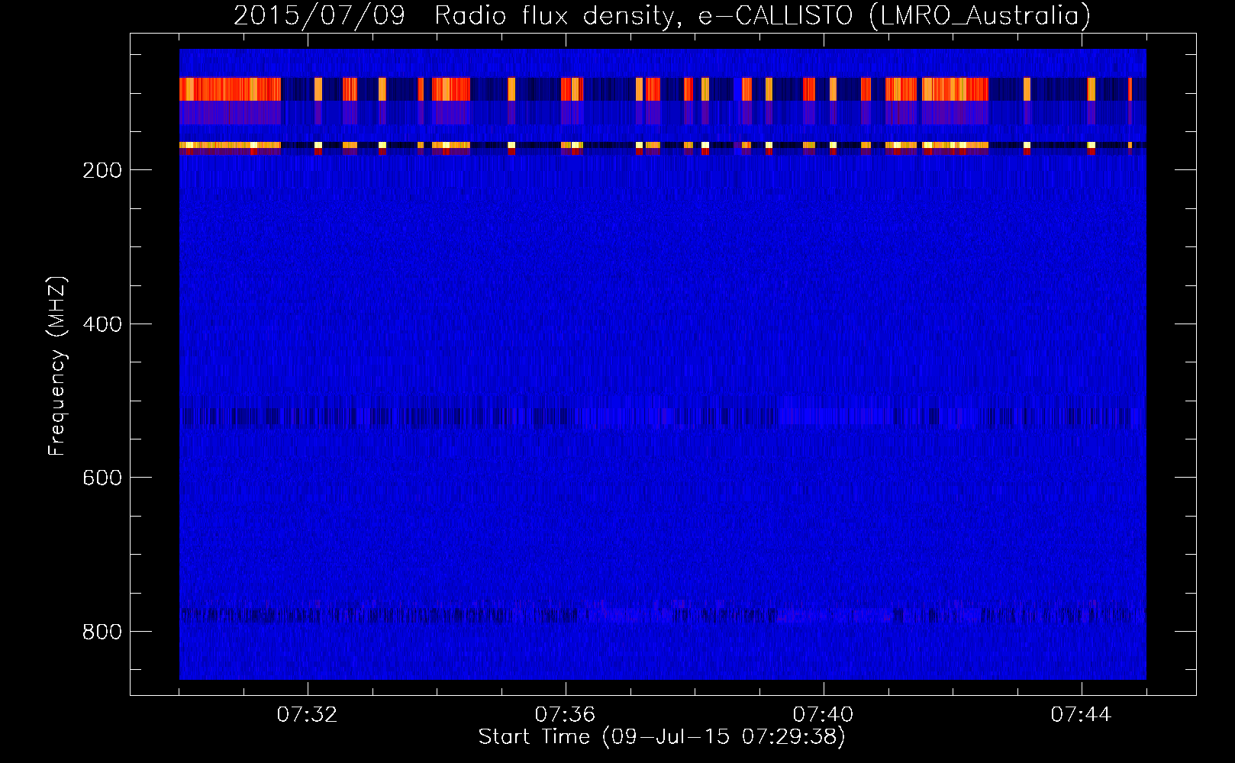Select the 'Frequency (MHZ)' axis label

coord(57,366)
